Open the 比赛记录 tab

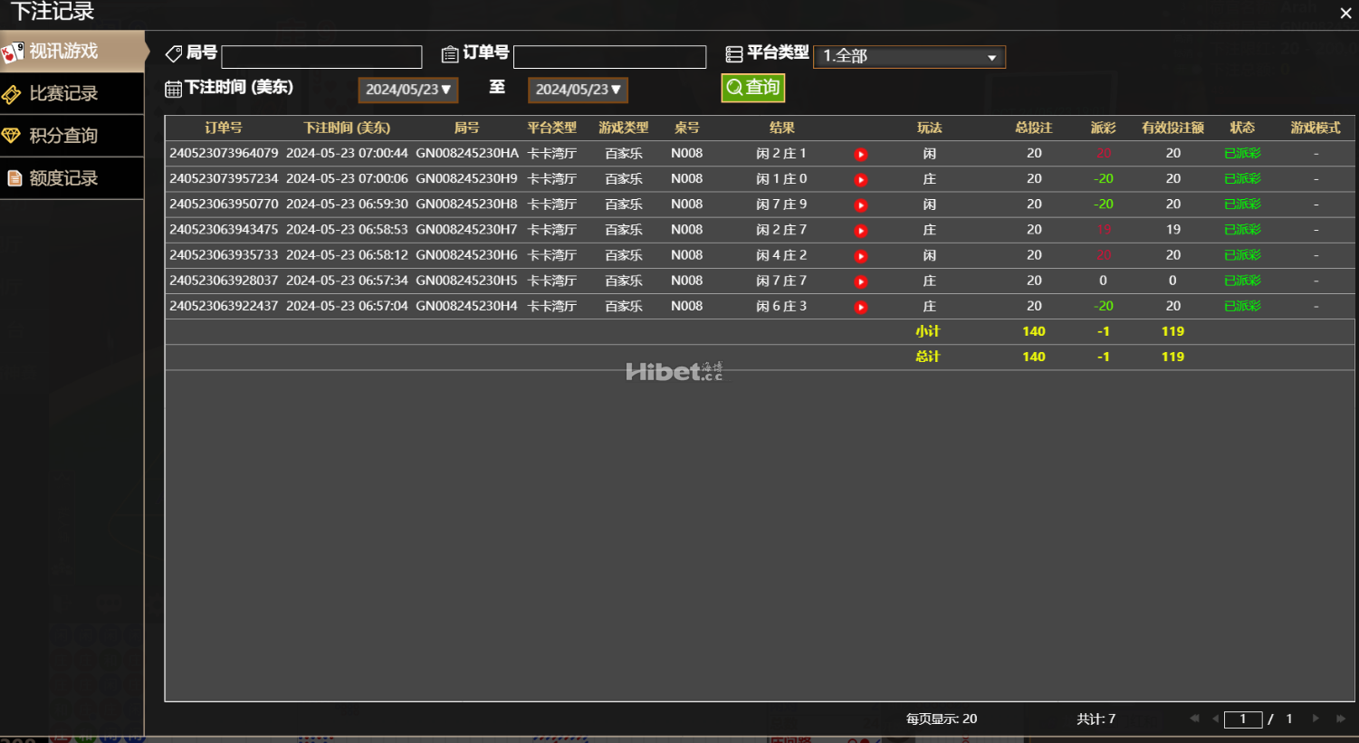point(72,93)
